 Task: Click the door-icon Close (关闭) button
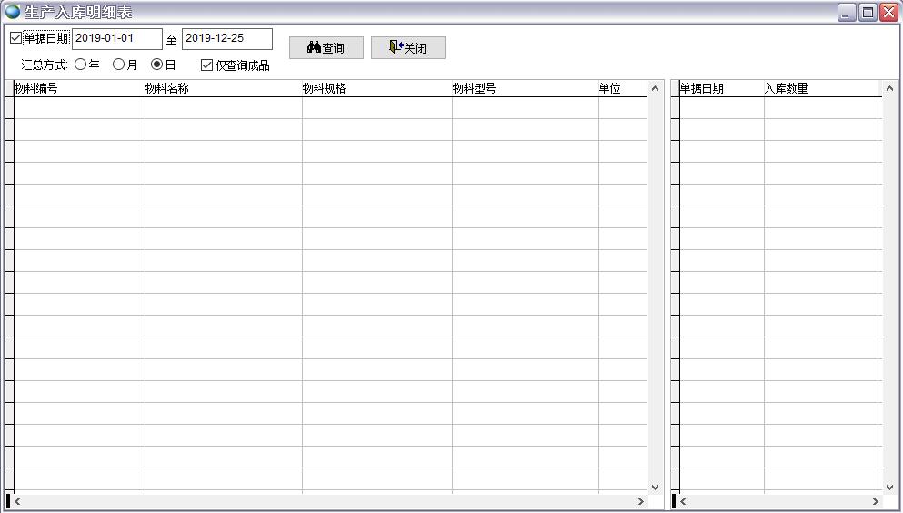(407, 48)
